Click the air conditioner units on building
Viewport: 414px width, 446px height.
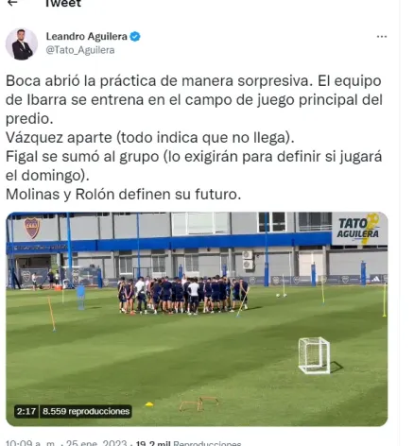pos(248,260)
